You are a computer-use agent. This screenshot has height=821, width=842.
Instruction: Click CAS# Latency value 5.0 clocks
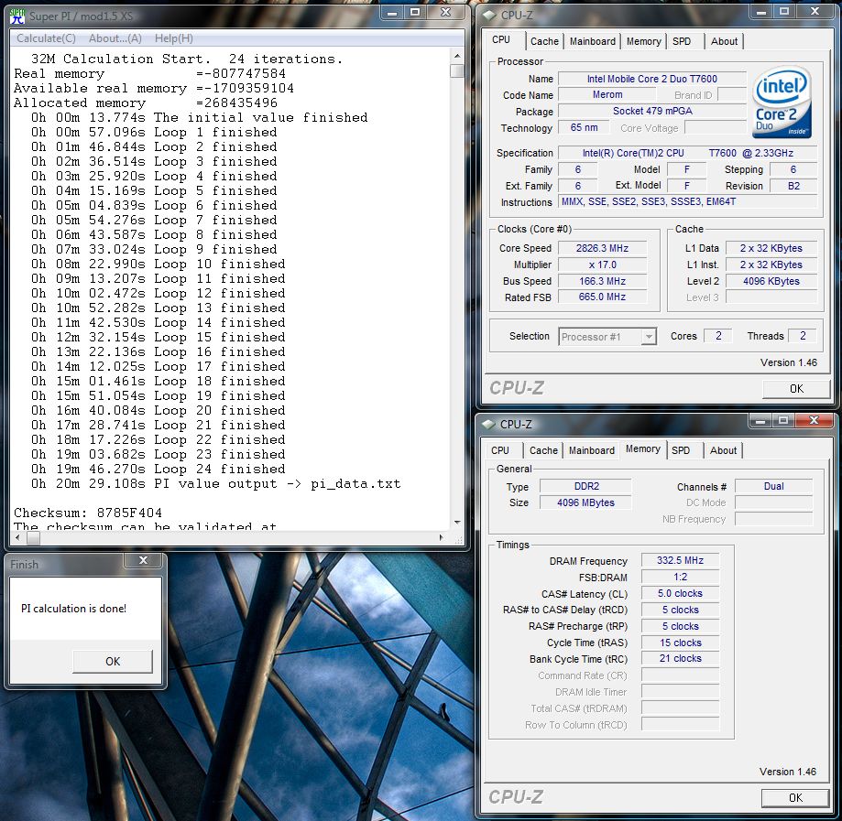pyautogui.click(x=680, y=593)
